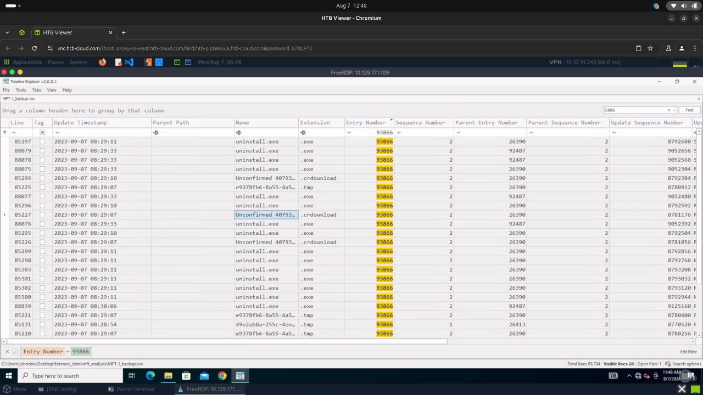Click the Parent Path filter condition icon
Screen dimensions: 703x395
(x=156, y=133)
